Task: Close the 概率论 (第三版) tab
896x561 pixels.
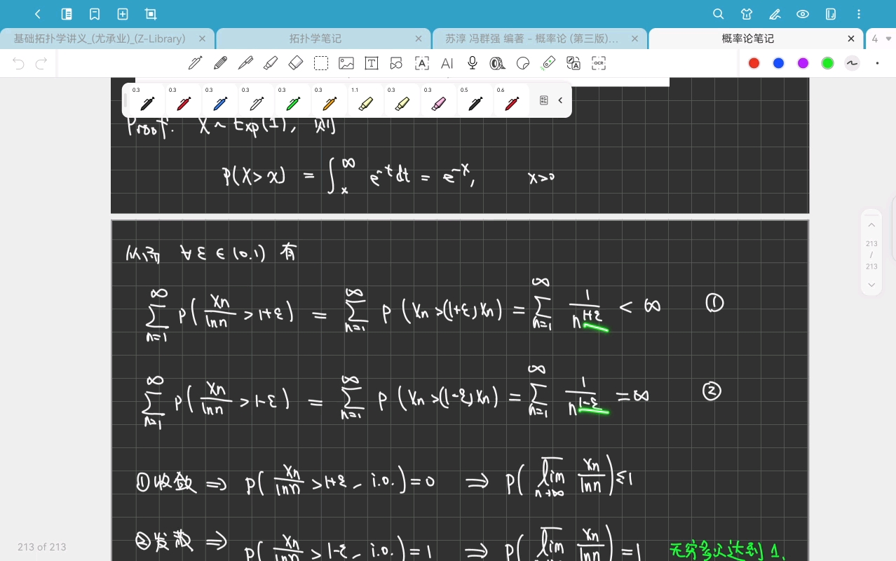Action: 634,39
